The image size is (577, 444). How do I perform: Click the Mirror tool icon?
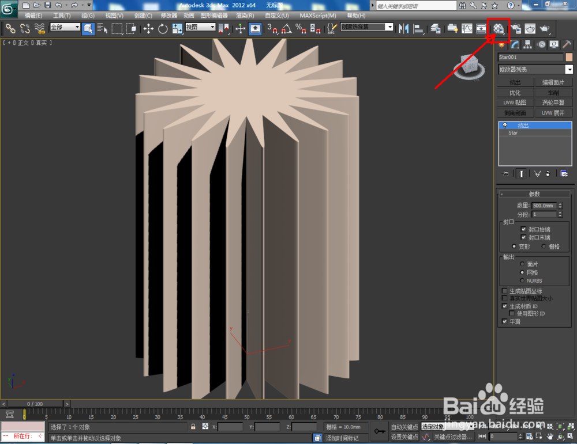pyautogui.click(x=403, y=29)
